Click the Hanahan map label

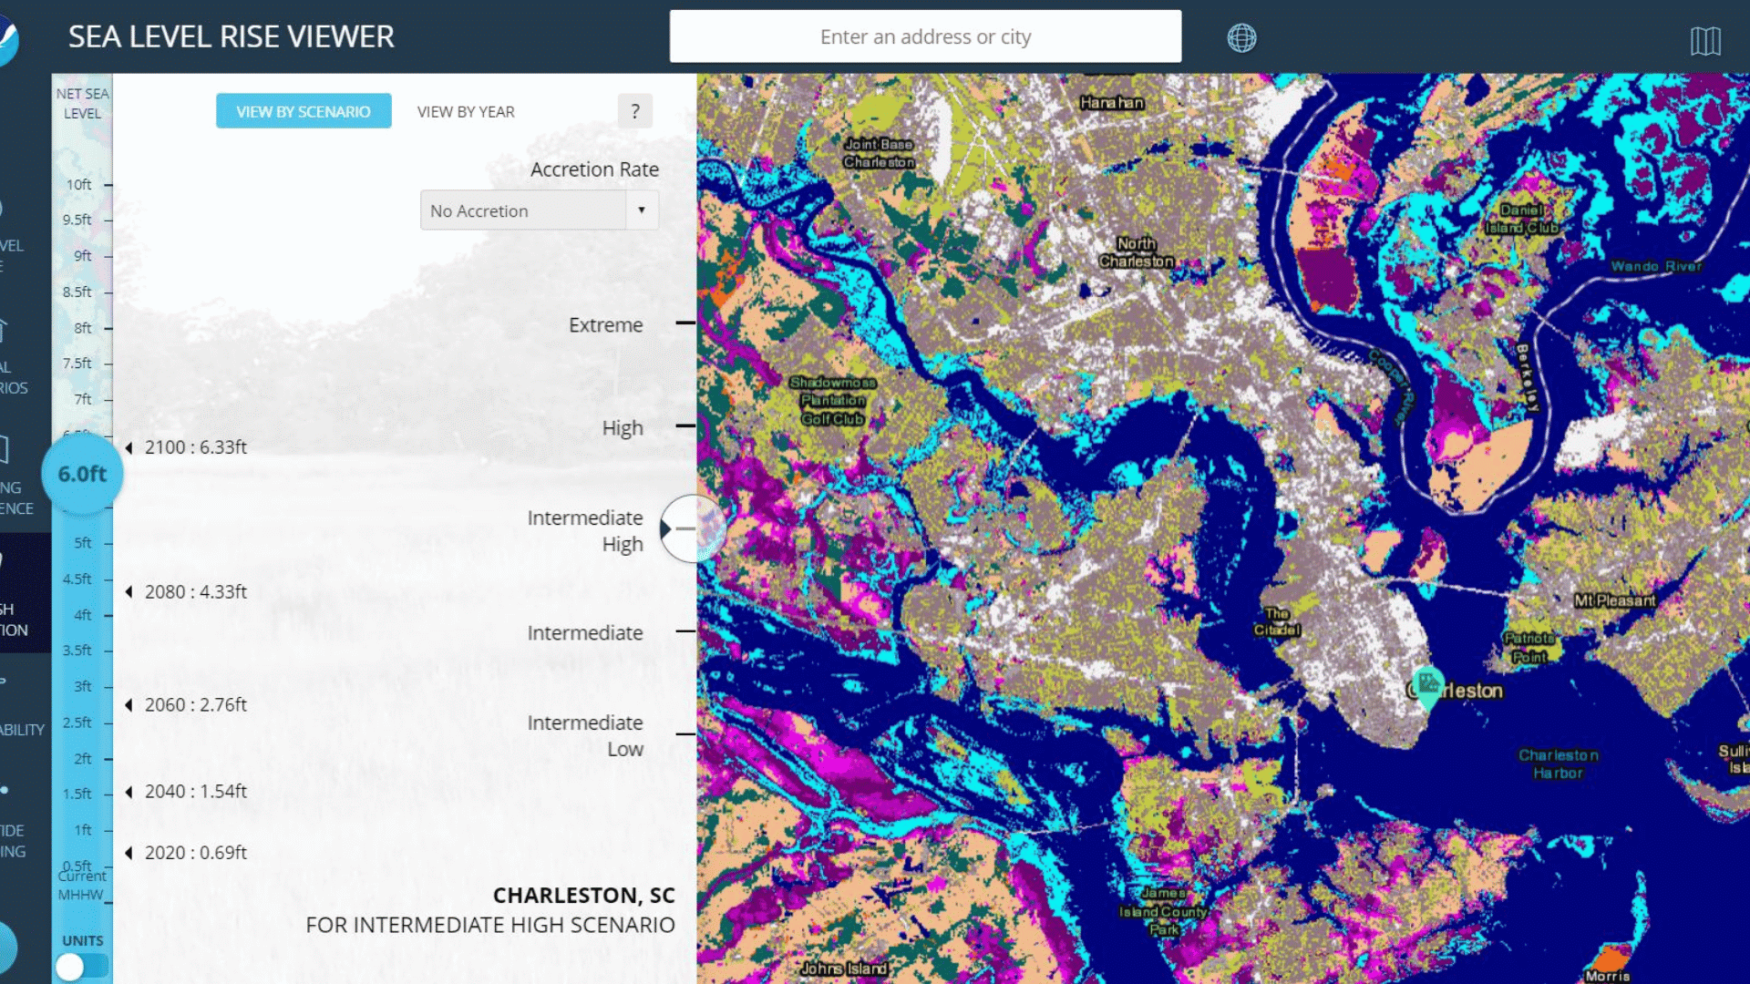(x=1111, y=103)
